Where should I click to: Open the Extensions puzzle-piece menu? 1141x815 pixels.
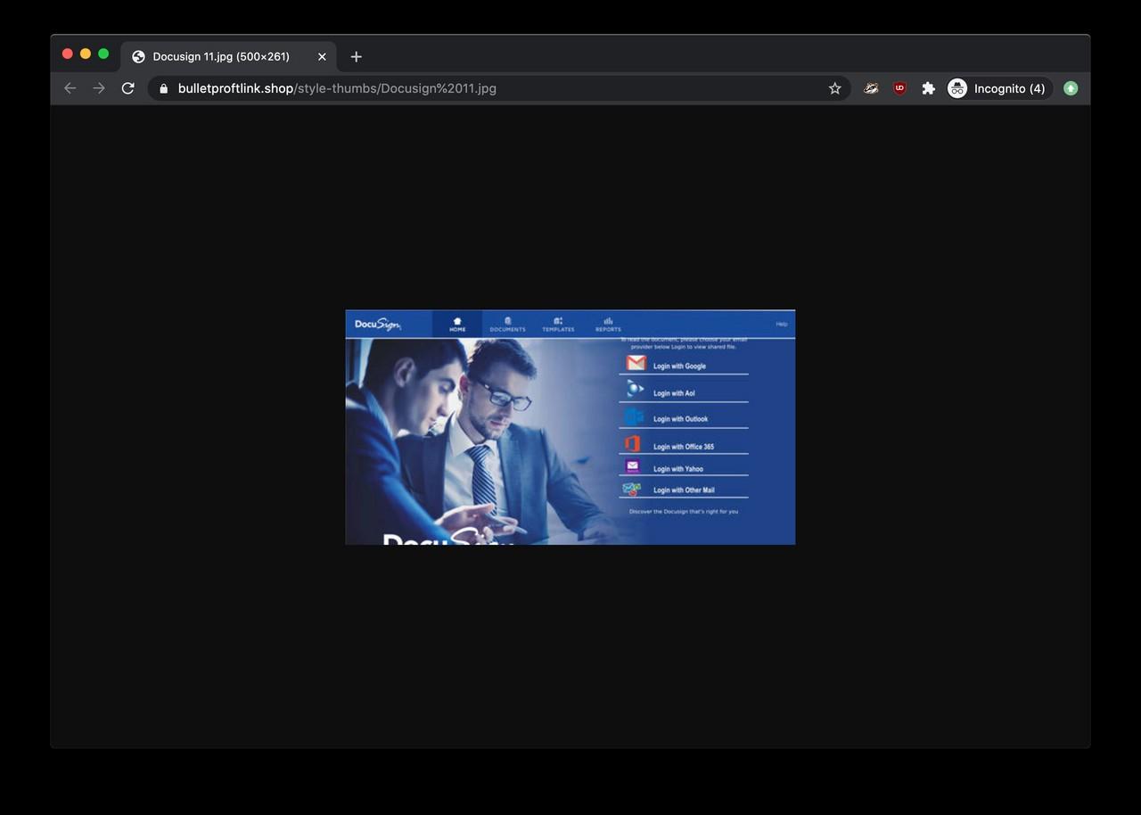point(928,88)
